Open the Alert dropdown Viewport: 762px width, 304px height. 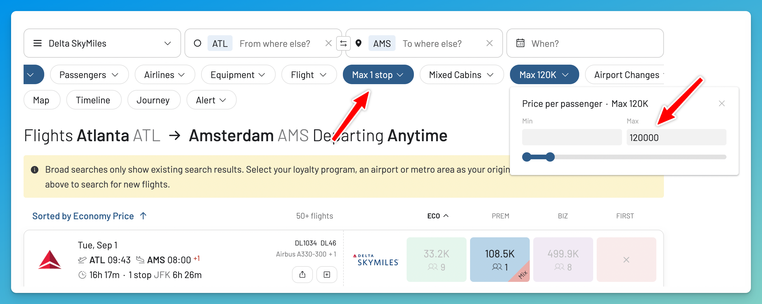(x=211, y=100)
